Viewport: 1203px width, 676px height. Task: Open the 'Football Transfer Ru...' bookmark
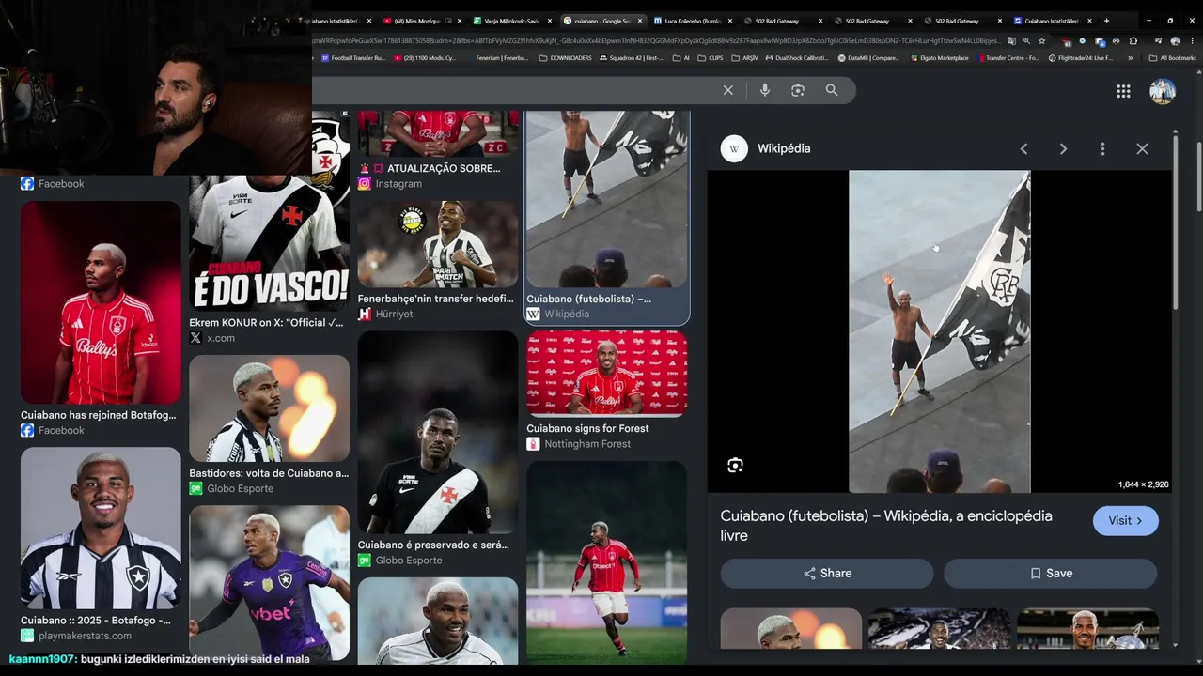(353, 58)
